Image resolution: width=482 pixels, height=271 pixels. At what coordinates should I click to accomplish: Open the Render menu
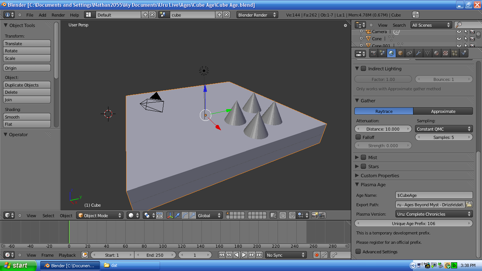click(x=58, y=15)
